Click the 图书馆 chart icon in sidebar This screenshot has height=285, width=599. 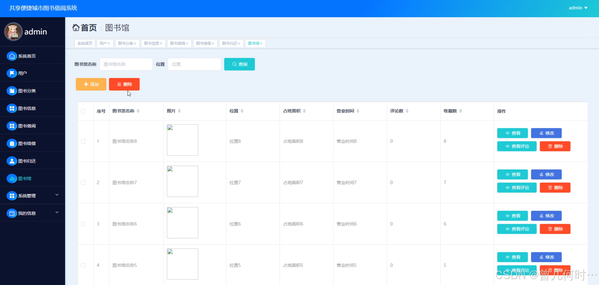click(12, 179)
